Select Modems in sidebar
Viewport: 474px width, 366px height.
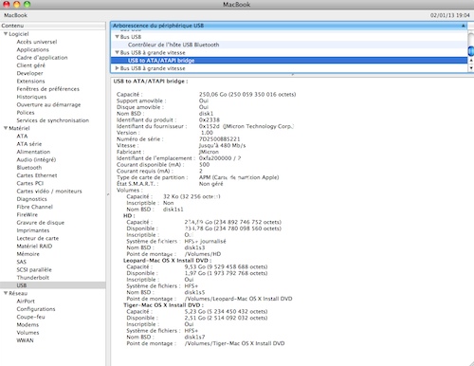click(x=27, y=324)
